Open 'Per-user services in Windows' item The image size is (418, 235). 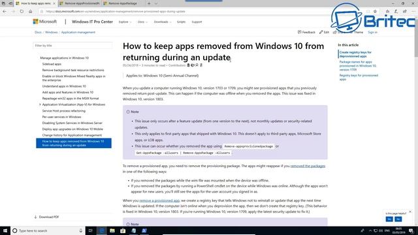click(x=61, y=117)
